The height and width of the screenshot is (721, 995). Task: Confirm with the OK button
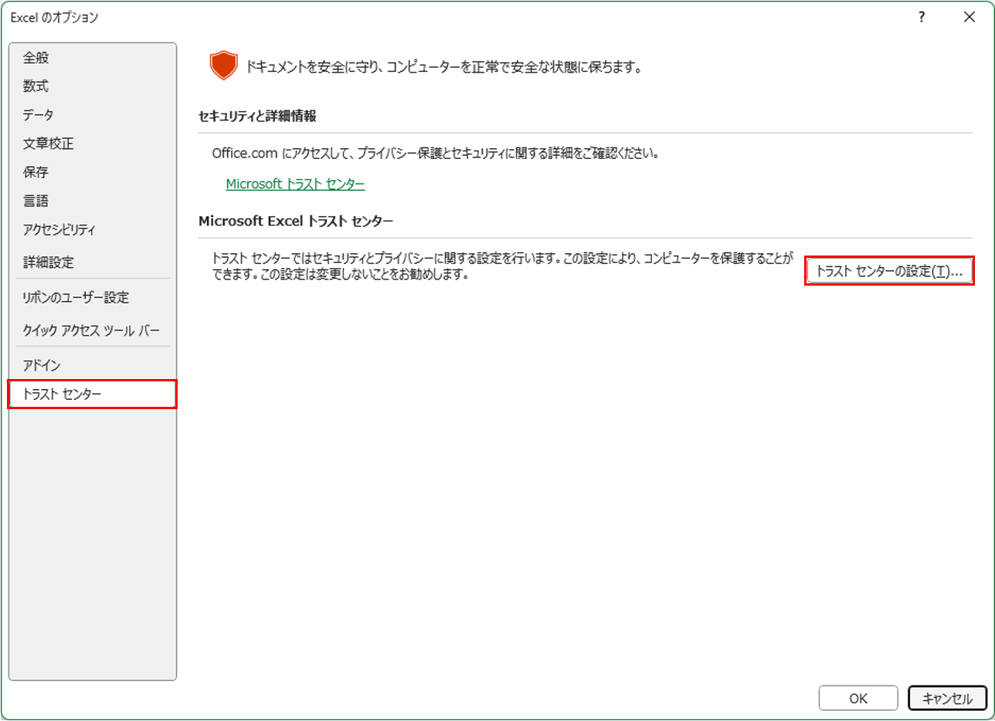tap(858, 698)
